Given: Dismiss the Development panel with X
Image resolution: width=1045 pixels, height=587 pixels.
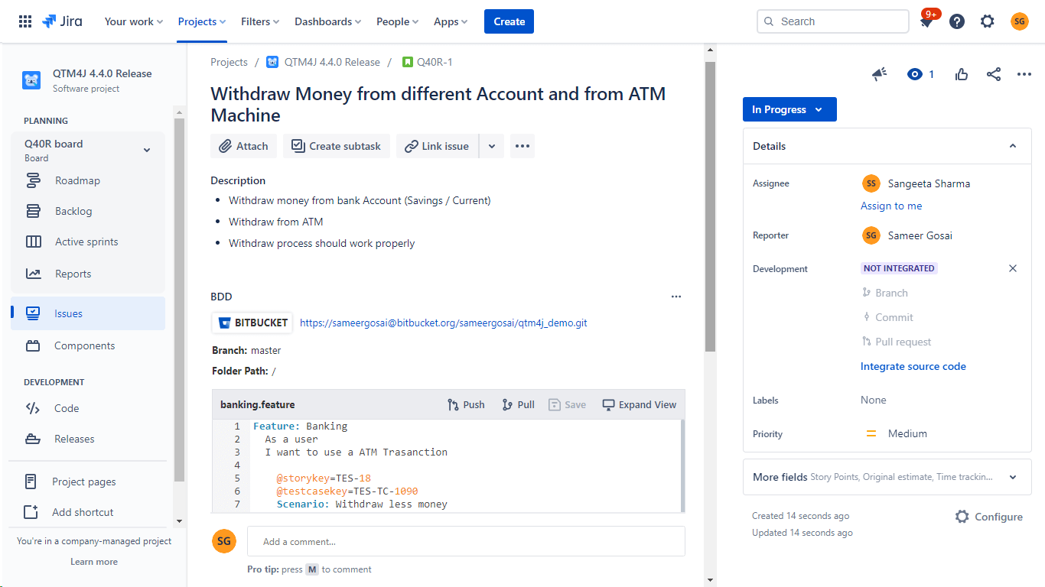Looking at the screenshot, I should click(x=1013, y=268).
